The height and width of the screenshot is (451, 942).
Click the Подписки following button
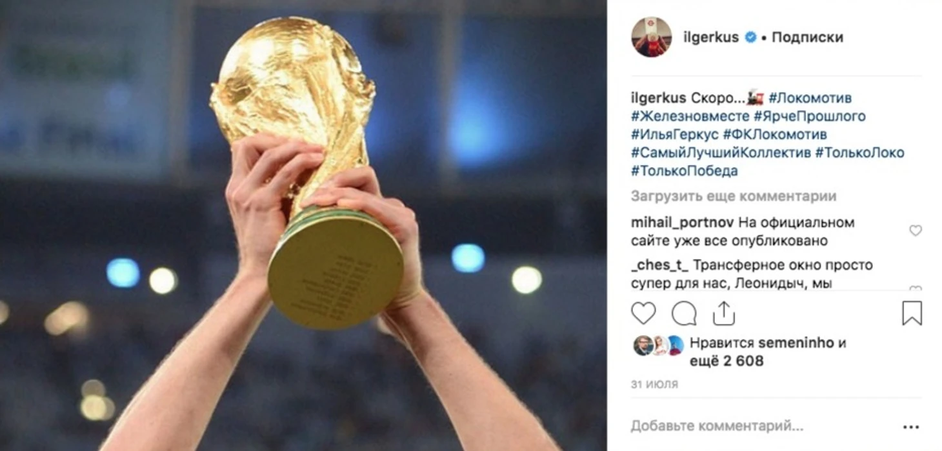point(807,37)
